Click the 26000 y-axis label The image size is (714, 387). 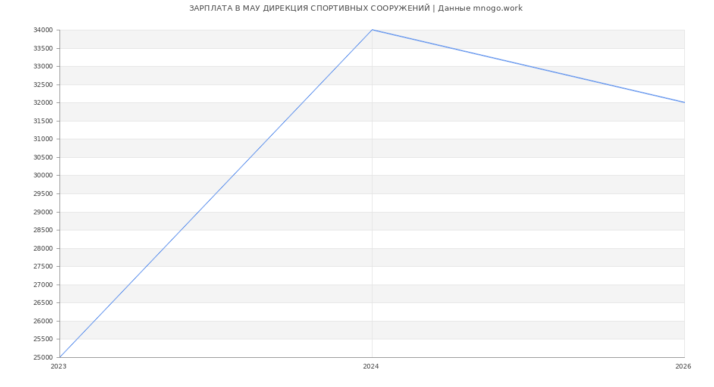(x=43, y=321)
